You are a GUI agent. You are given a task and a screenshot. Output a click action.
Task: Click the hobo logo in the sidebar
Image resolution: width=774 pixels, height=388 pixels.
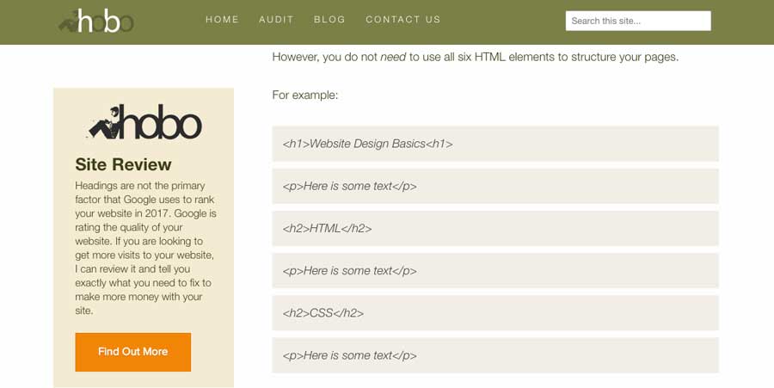(x=144, y=122)
